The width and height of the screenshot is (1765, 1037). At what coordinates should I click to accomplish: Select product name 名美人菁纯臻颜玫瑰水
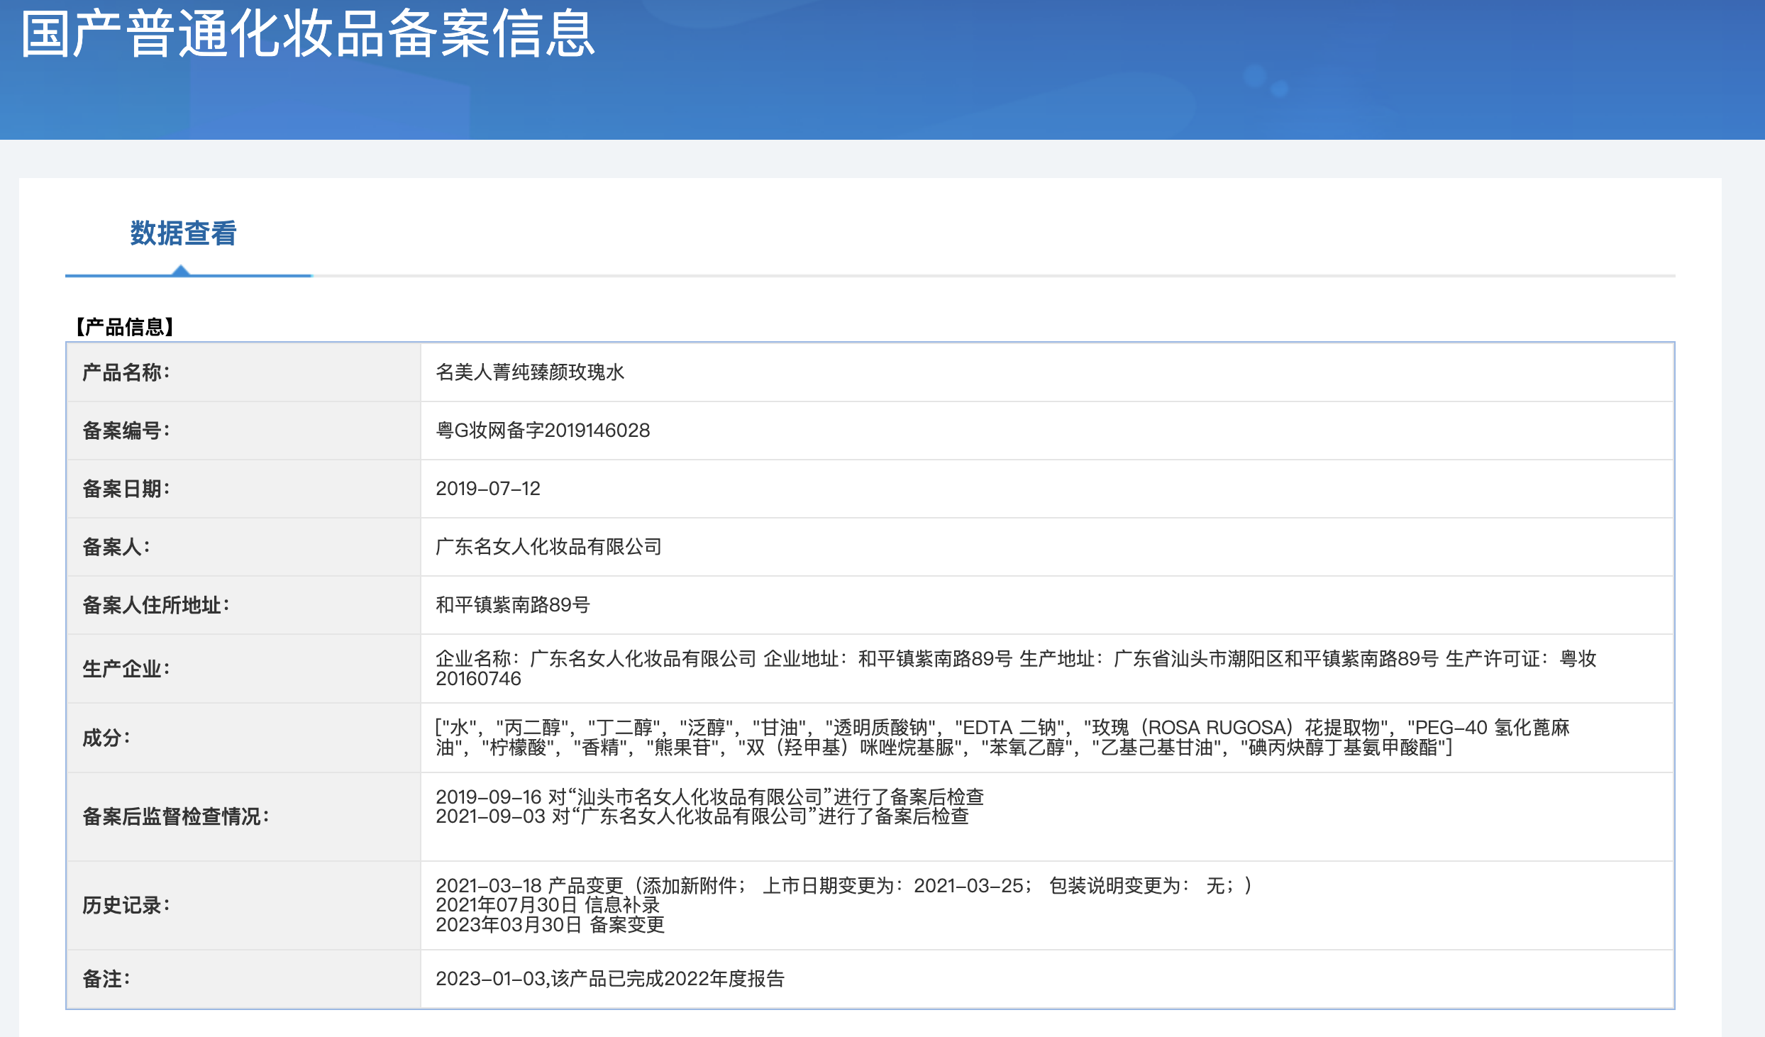point(530,372)
